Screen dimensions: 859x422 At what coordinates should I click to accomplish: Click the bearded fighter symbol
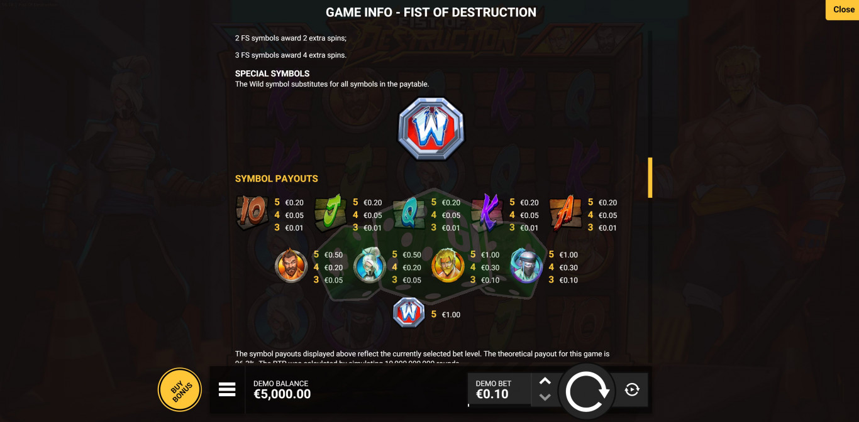click(x=291, y=266)
